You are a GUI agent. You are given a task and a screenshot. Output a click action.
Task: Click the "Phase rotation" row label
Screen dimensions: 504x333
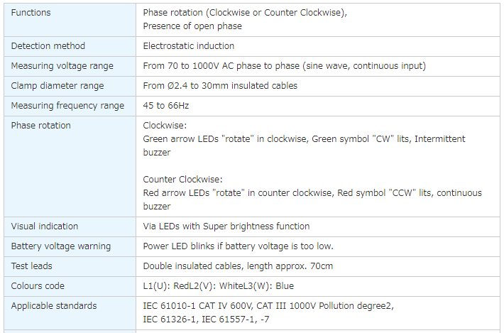[40, 126]
